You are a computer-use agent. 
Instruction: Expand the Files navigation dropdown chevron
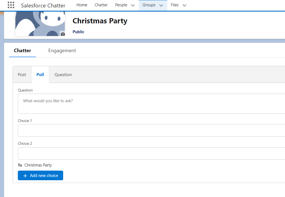(184, 5)
